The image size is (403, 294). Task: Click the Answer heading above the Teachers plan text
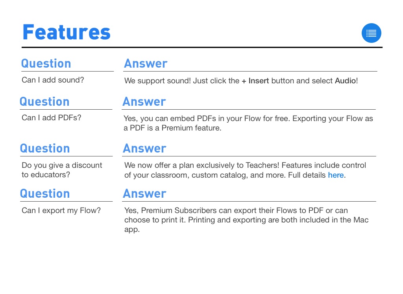[x=144, y=149]
